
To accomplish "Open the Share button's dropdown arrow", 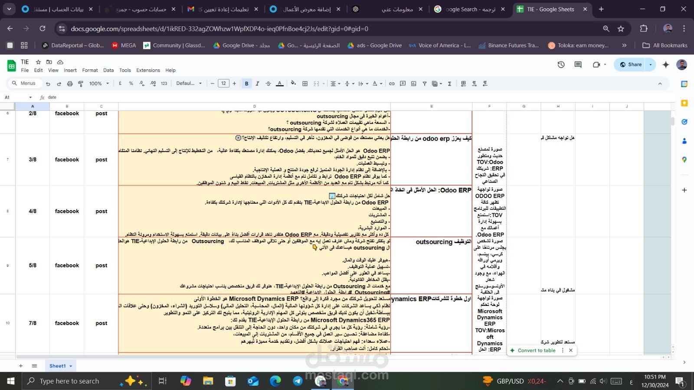I will tap(650, 65).
